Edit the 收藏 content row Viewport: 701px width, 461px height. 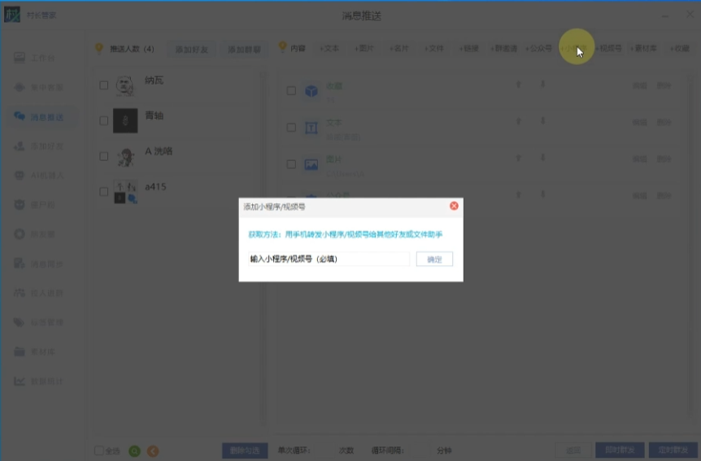click(x=640, y=85)
